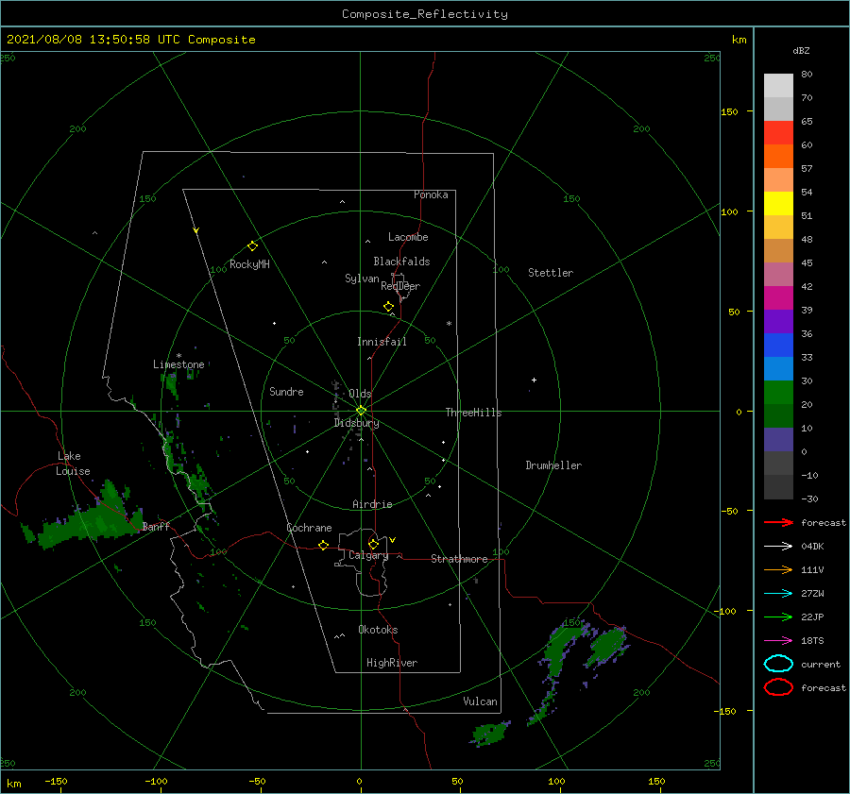Click the dBZ legend heading
The height and width of the screenshot is (794, 850).
[801, 50]
